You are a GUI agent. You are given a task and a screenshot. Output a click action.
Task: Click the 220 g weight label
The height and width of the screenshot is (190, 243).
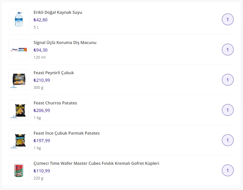tap(38, 178)
